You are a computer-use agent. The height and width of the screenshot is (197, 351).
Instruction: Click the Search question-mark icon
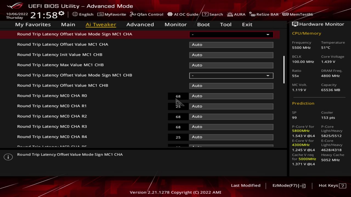(205, 14)
